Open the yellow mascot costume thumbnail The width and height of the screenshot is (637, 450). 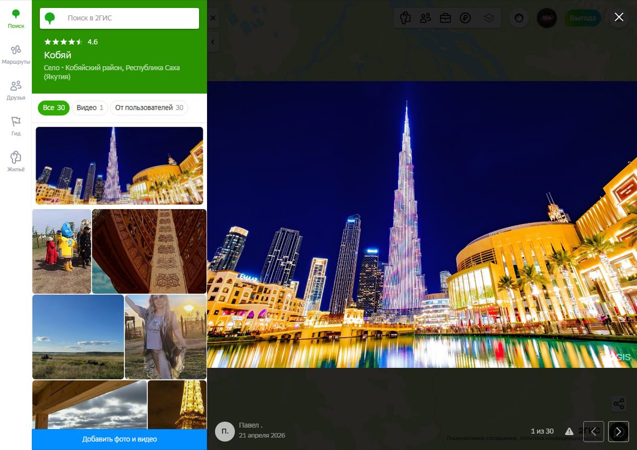62,251
